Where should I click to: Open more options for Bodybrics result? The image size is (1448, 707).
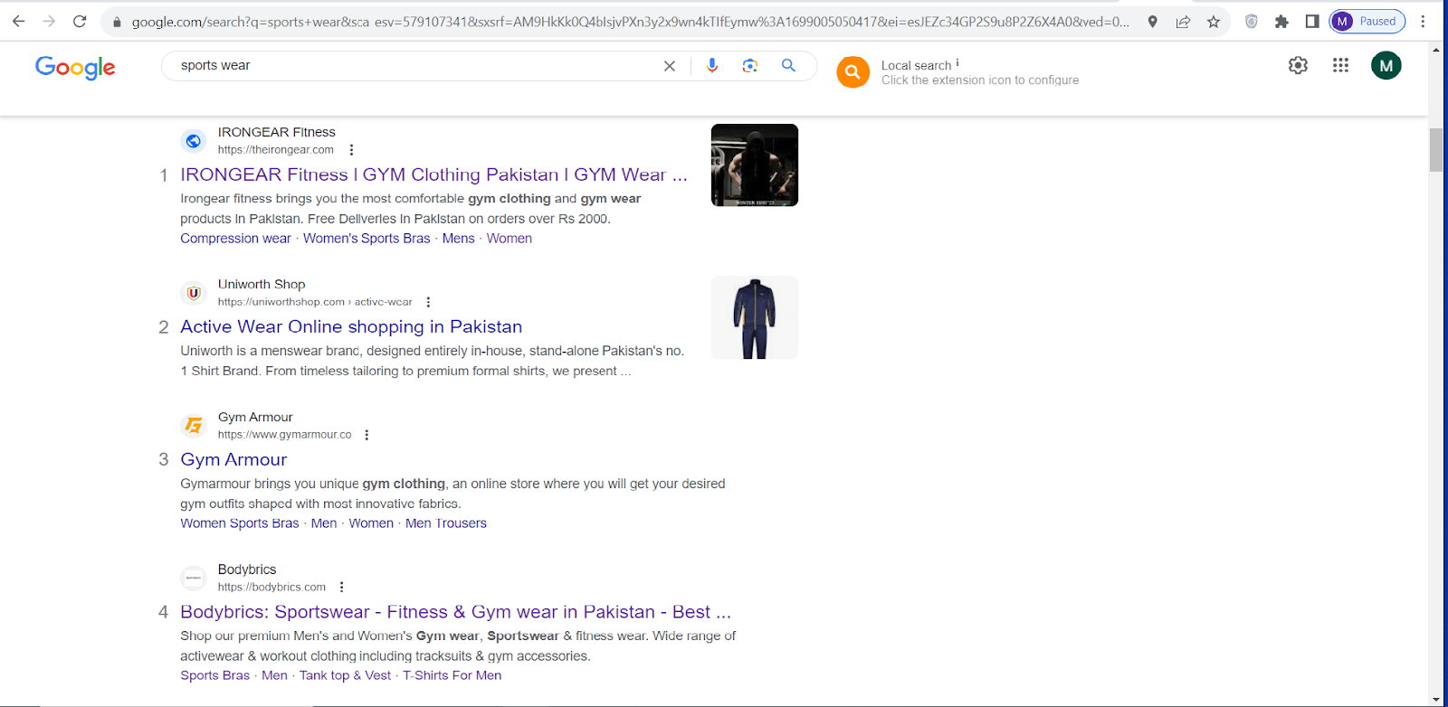point(341,587)
